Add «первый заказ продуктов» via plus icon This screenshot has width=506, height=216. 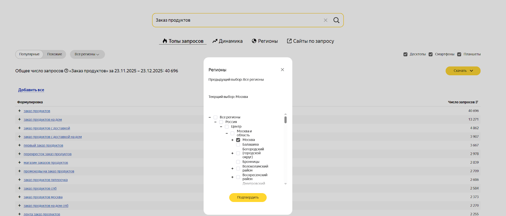[x=20, y=145]
